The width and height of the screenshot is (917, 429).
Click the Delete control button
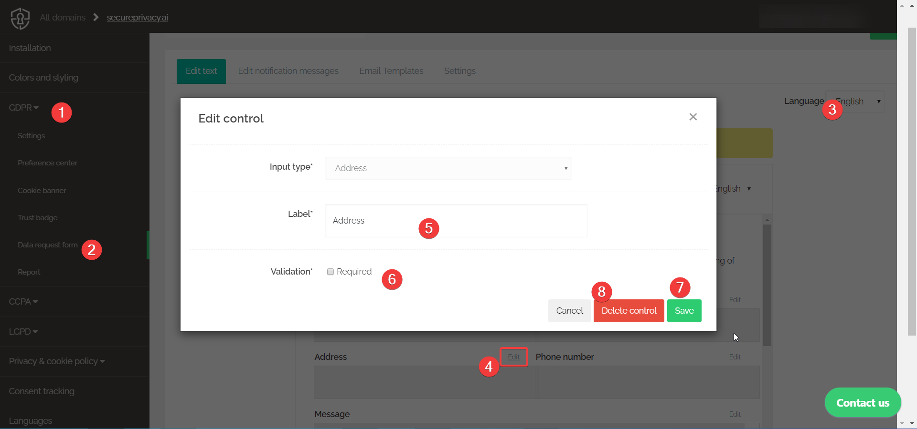pyautogui.click(x=628, y=310)
